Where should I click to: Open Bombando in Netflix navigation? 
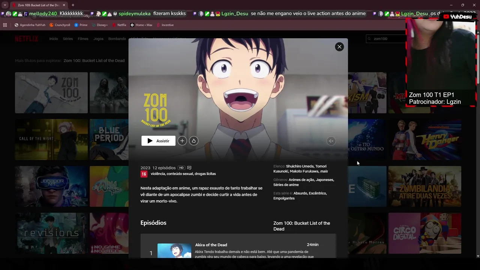(x=117, y=39)
